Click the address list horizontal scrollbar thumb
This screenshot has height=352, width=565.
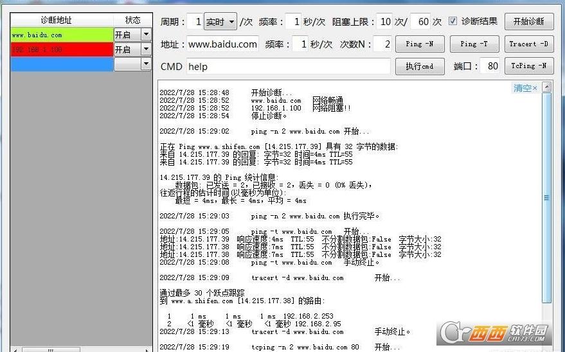(51, 349)
